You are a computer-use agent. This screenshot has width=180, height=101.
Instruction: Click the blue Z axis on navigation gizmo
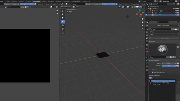pos(139,10)
